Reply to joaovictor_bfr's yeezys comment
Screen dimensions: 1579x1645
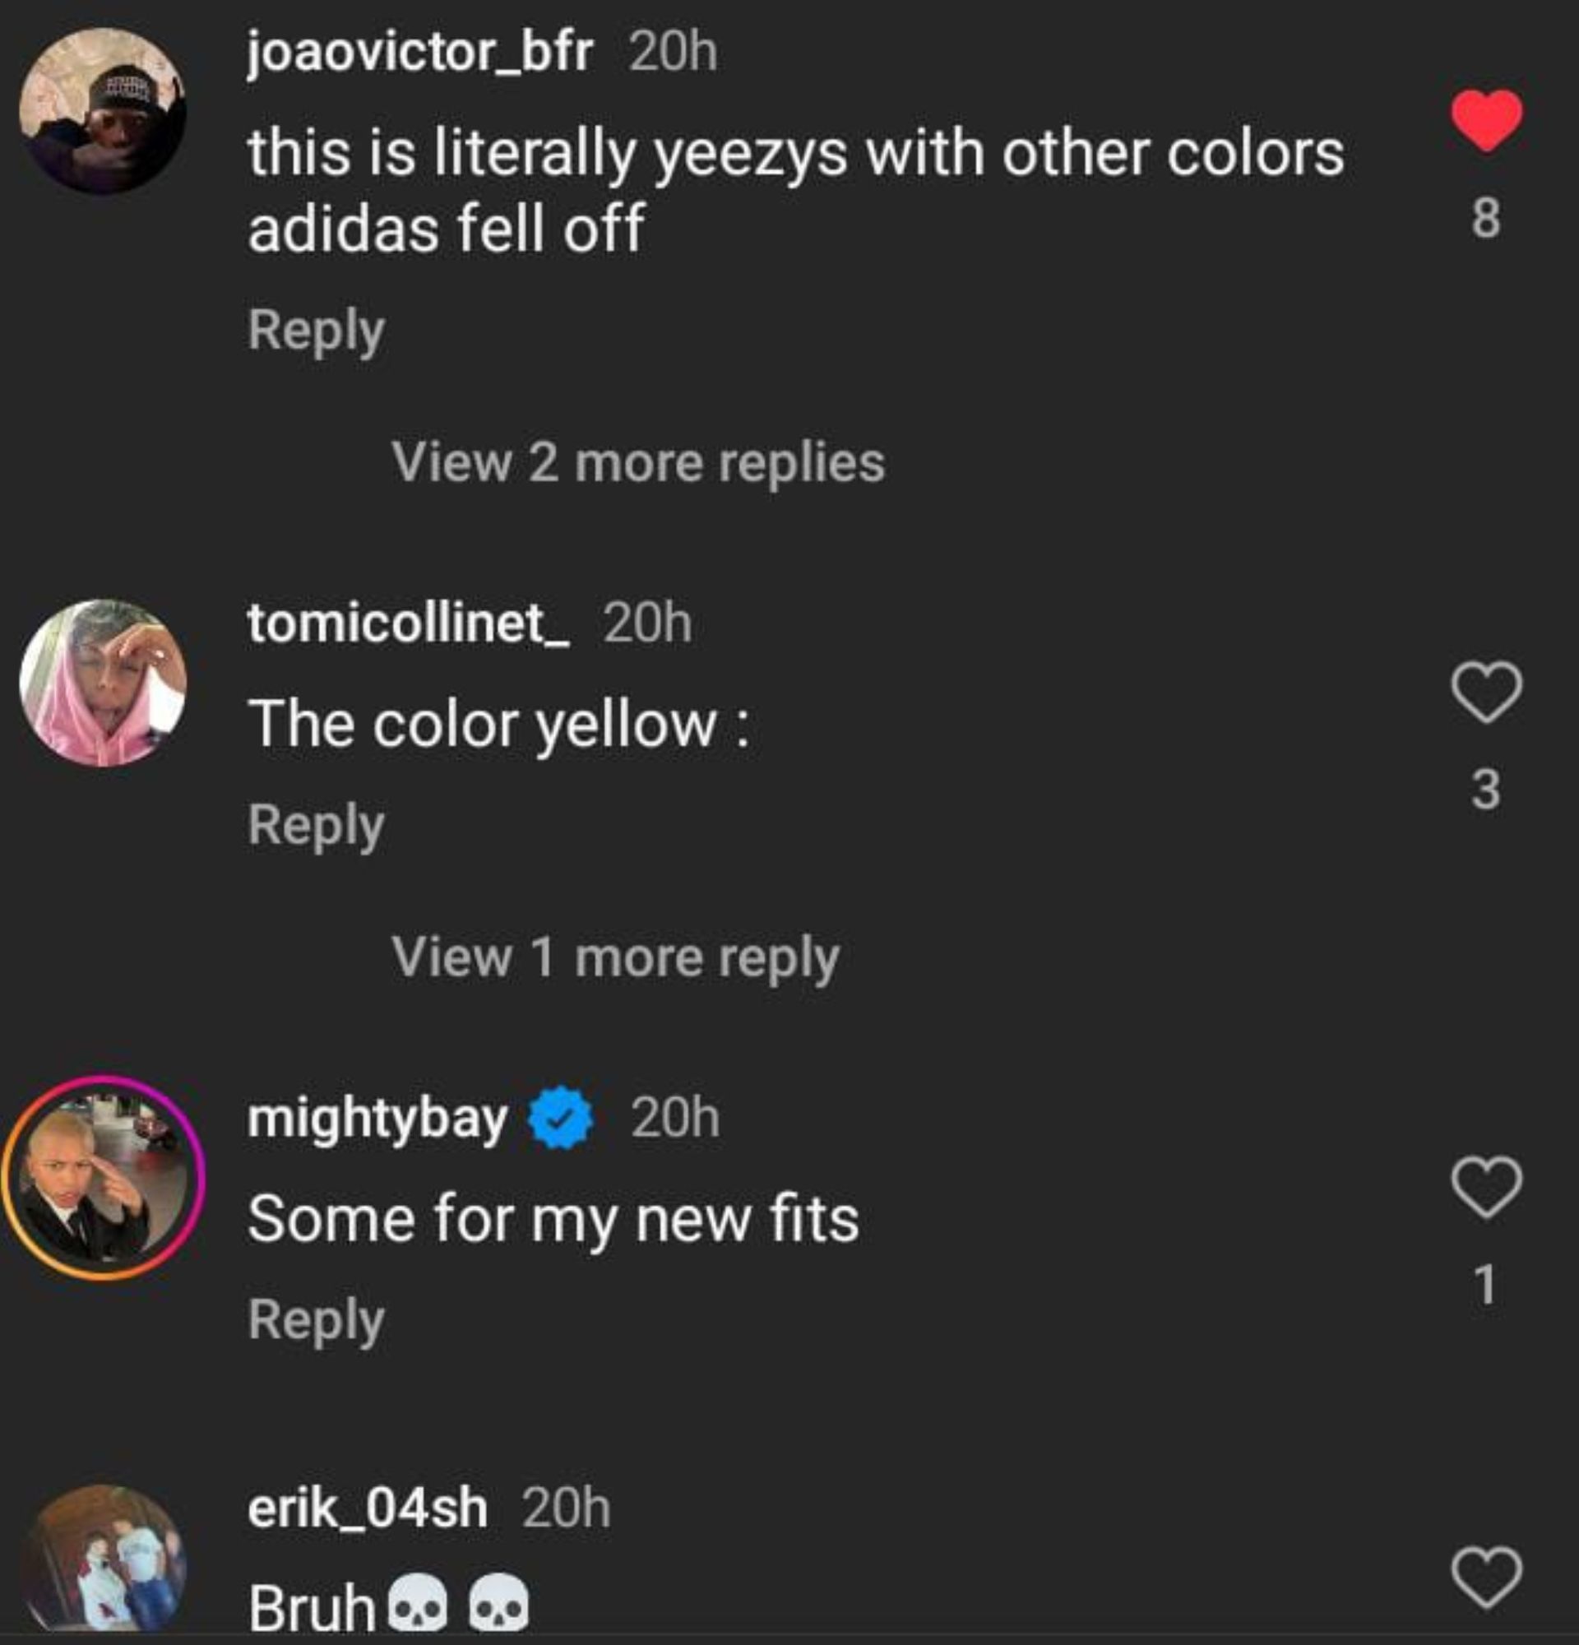[x=317, y=330]
